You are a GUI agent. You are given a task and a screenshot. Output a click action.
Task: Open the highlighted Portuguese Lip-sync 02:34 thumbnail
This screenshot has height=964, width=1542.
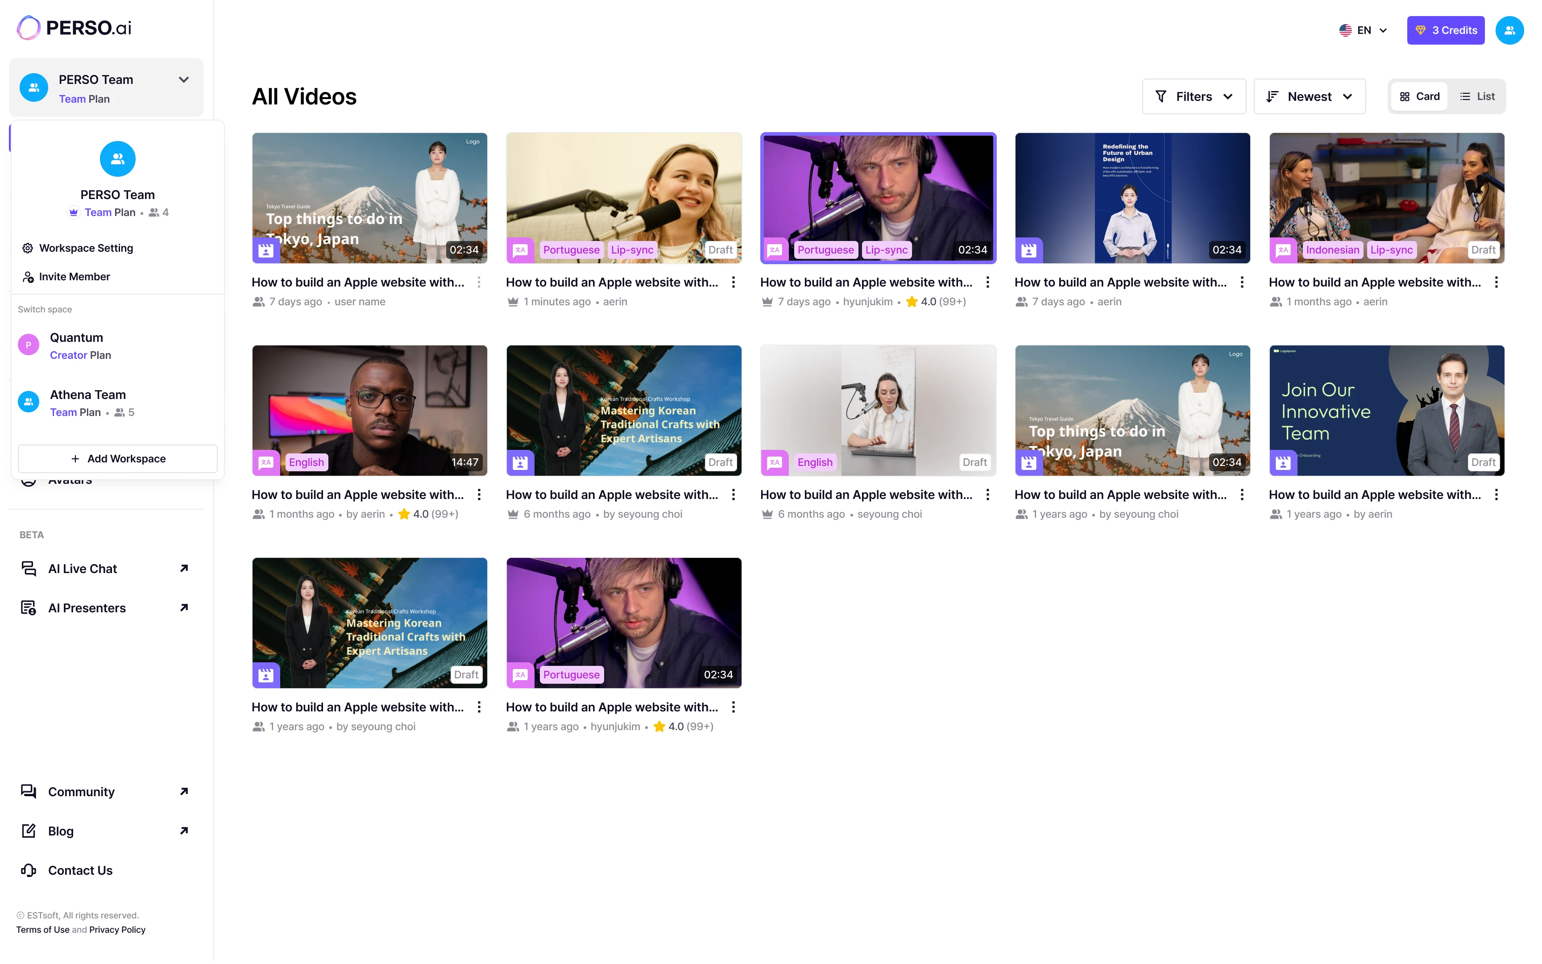pyautogui.click(x=878, y=198)
